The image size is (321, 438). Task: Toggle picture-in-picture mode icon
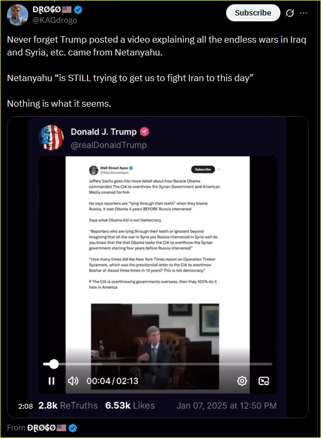[264, 381]
